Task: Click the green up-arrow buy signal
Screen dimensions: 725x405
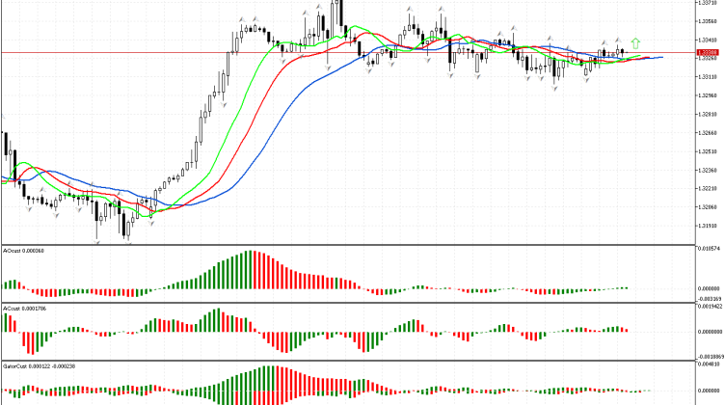Action: click(634, 42)
